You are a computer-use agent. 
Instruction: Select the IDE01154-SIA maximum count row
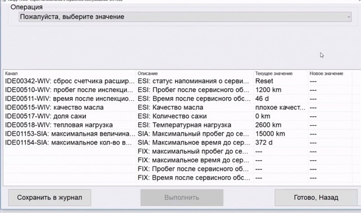coord(70,142)
